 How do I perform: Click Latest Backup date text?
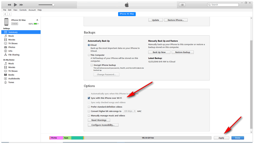click(162, 62)
